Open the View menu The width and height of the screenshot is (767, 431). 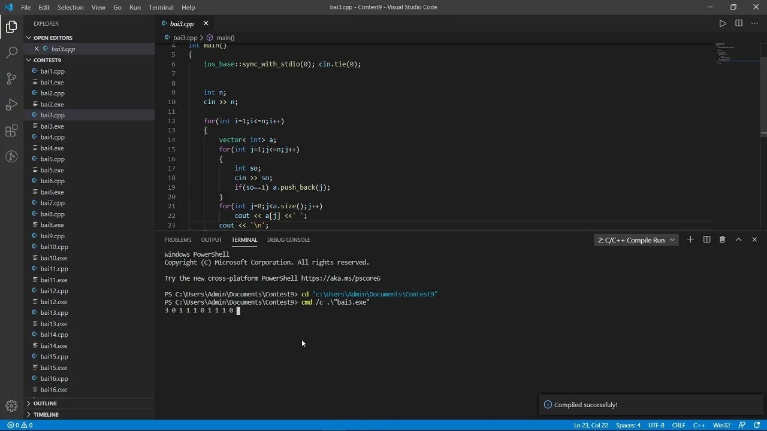(x=98, y=7)
